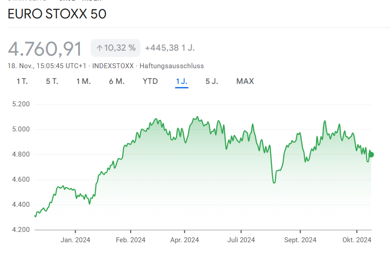The image size is (390, 253).
Task: Click the 5.000 y-axis label
Action: [21, 129]
